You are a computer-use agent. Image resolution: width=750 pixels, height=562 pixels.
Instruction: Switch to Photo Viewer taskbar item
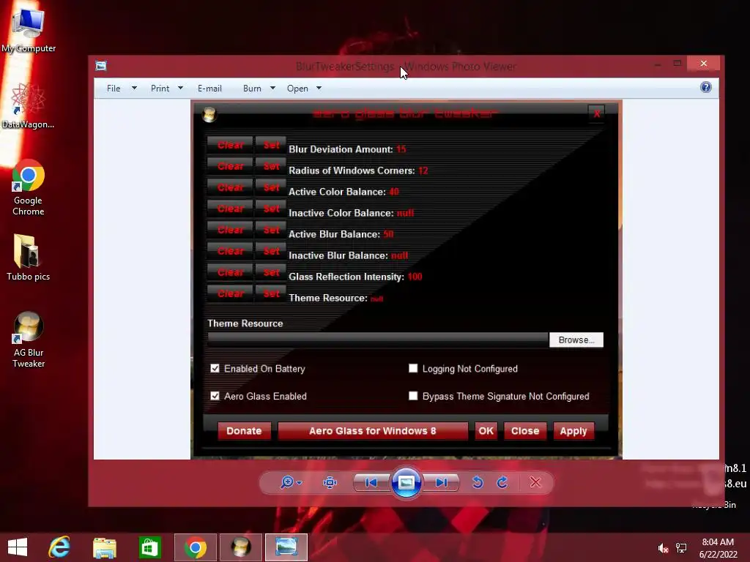(x=286, y=547)
